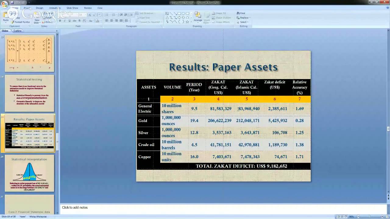Start Slide Show from status bar
Screen dimensions: 390x219
[x=346, y=217]
